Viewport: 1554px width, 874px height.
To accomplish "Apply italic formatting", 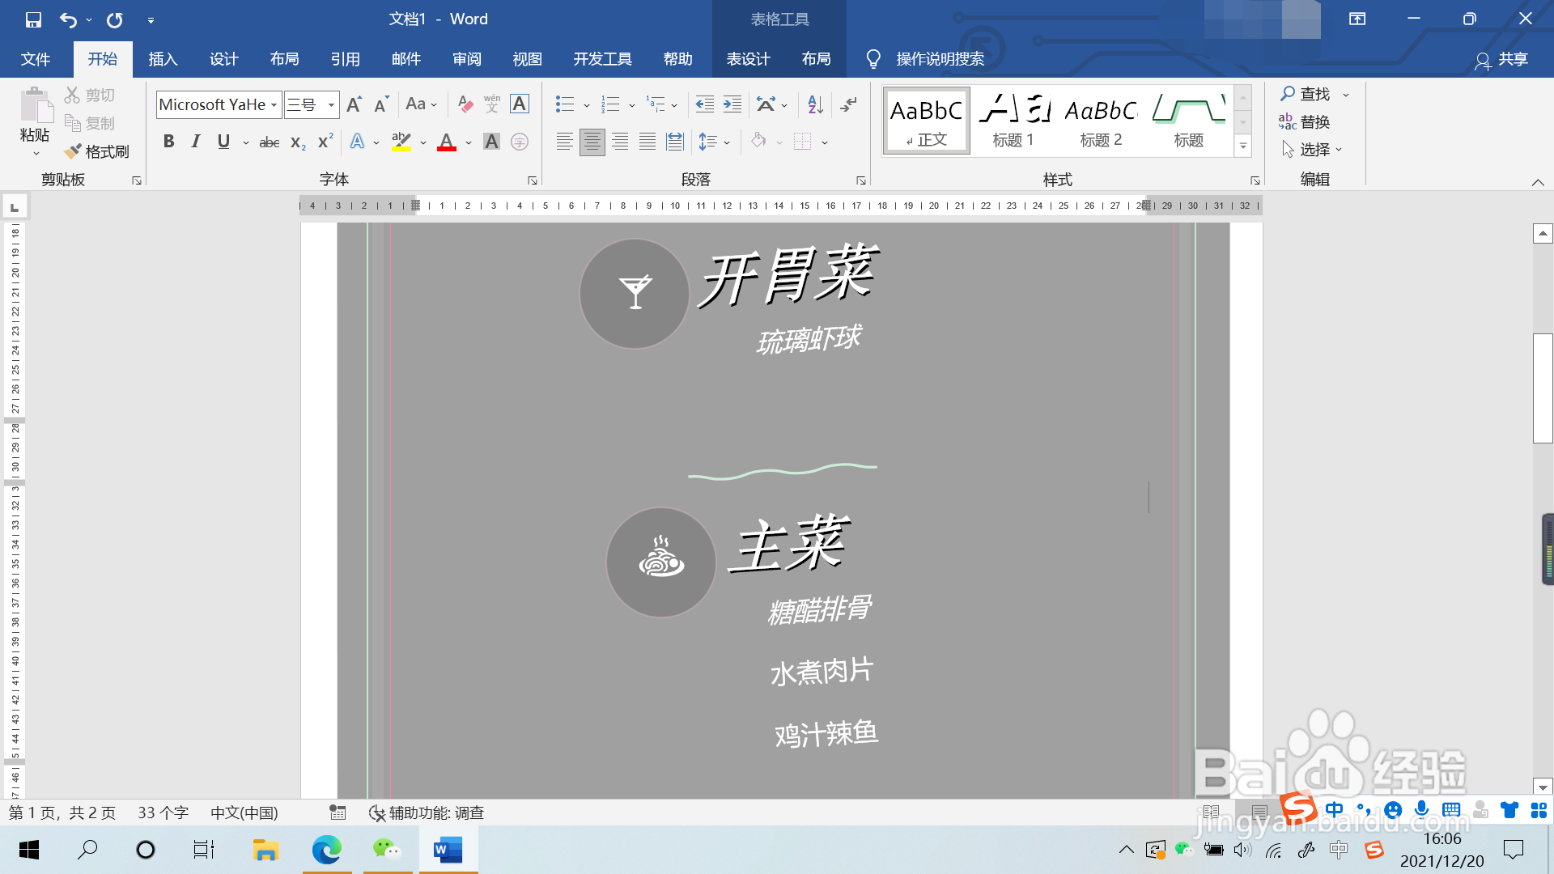I will 195,142.
